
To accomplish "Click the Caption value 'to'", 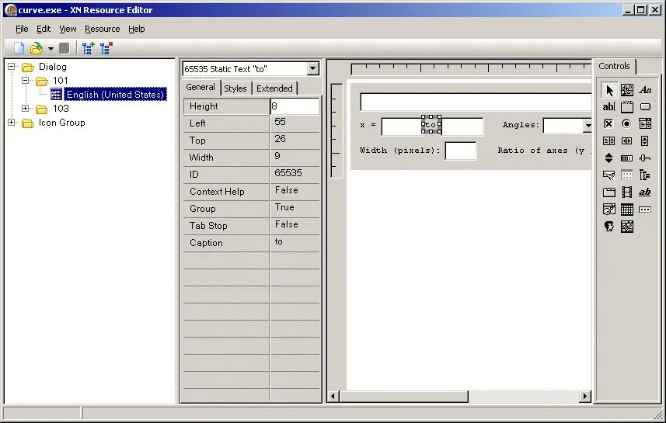I will click(295, 243).
